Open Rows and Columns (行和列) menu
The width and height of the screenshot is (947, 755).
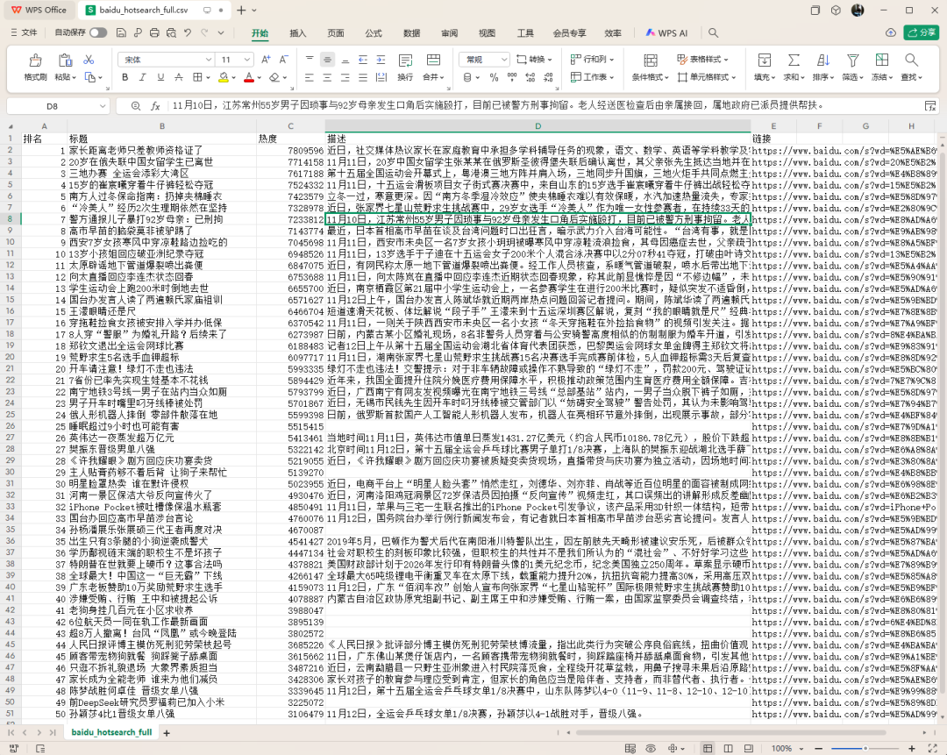[593, 60]
